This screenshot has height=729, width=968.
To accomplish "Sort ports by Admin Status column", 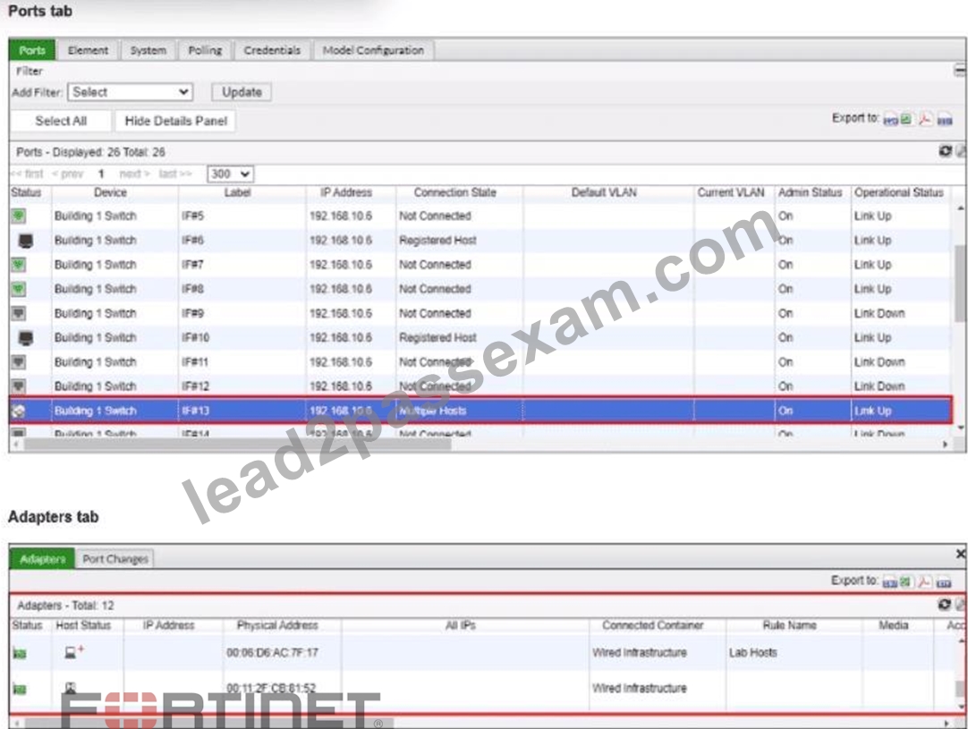I will tap(810, 192).
